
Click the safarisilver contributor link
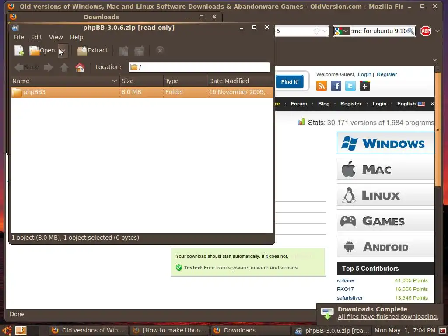coord(350,298)
